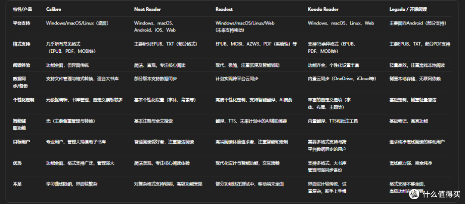Click cell '无(主要侧重管理与转换)'

pyautogui.click(x=71, y=121)
